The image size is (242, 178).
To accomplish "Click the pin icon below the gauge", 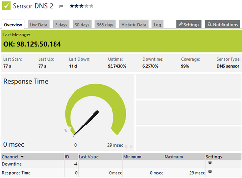I will tap(126, 147).
